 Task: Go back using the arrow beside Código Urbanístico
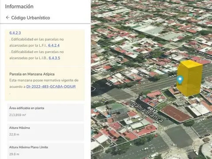click(x=8, y=18)
